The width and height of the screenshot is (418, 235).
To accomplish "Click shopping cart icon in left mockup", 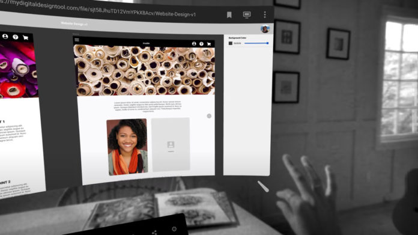I will coord(26,38).
